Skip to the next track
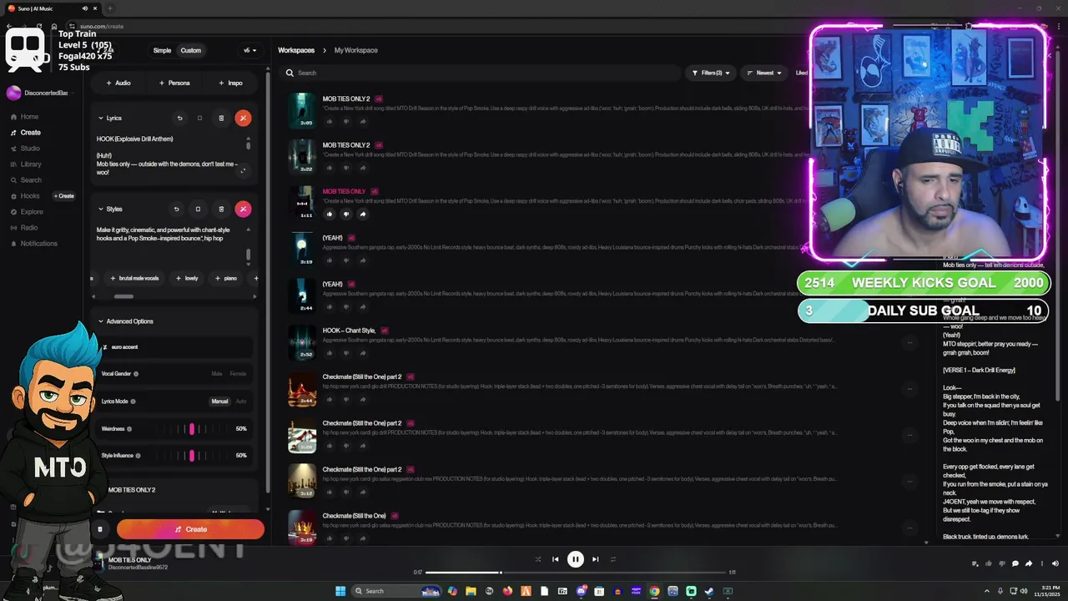This screenshot has height=601, width=1068. click(x=595, y=559)
